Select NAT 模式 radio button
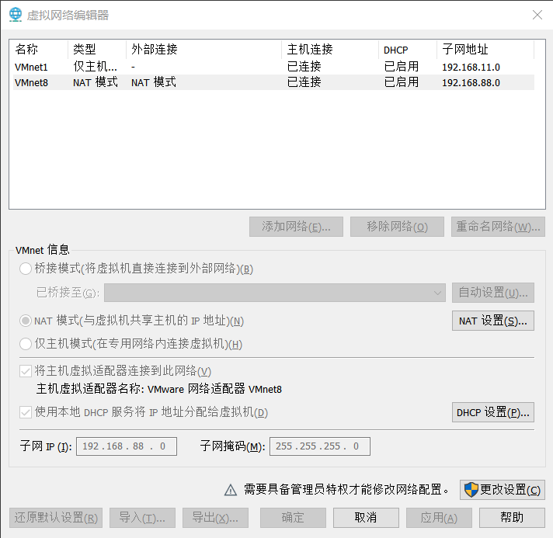Image resolution: width=553 pixels, height=538 pixels. pos(26,321)
